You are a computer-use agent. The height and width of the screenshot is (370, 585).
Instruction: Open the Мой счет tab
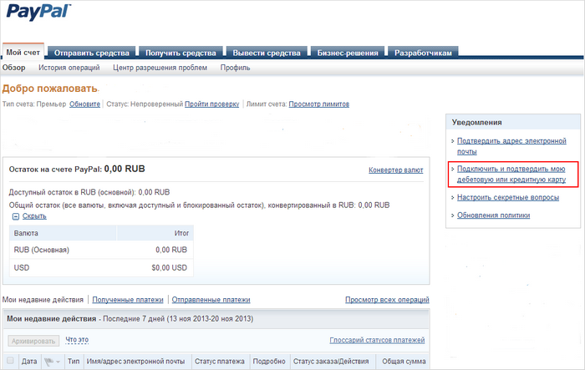23,53
